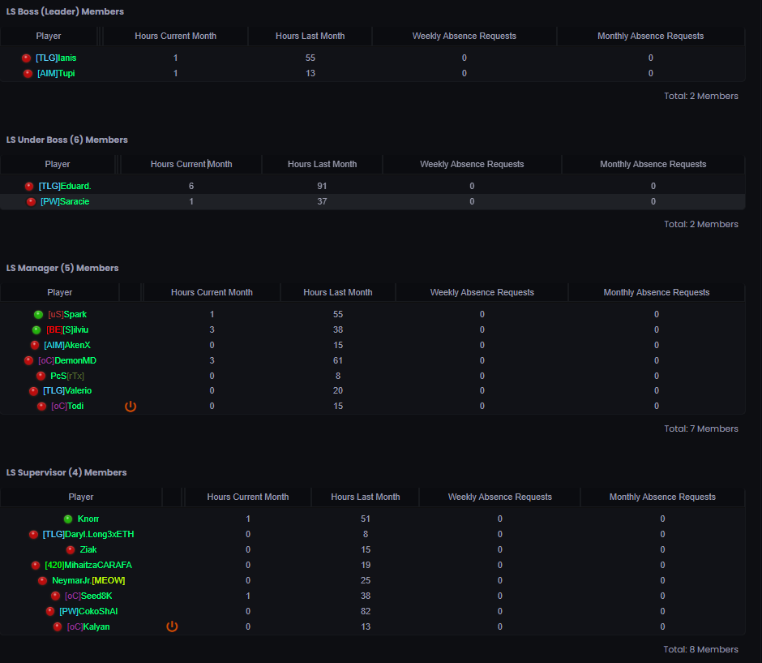Click the power icon beside Kalyan
This screenshot has height=663, width=762.
[172, 626]
